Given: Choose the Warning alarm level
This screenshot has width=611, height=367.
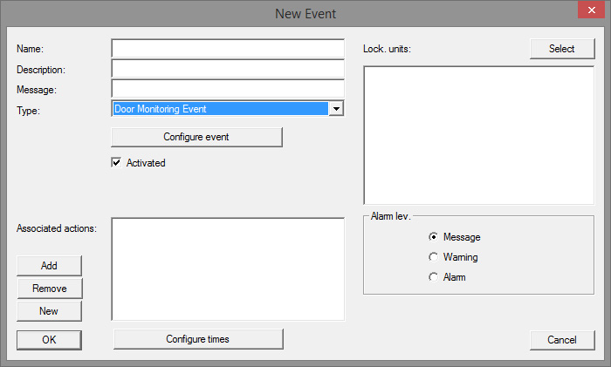Looking at the screenshot, I should pyautogui.click(x=433, y=257).
